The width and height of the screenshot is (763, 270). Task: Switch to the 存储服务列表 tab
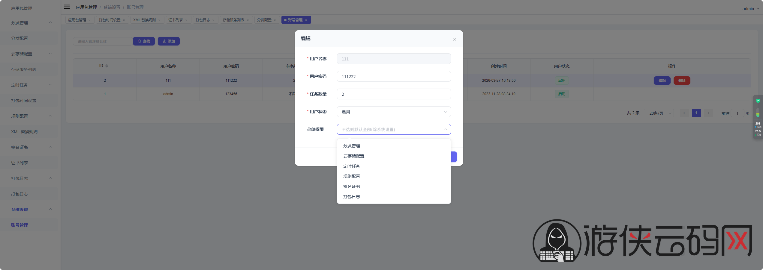(233, 20)
